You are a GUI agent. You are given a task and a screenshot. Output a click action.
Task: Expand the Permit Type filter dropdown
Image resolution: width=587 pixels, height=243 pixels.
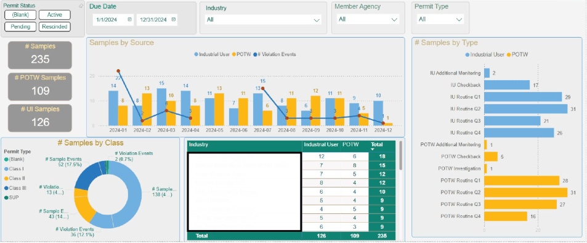click(459, 20)
